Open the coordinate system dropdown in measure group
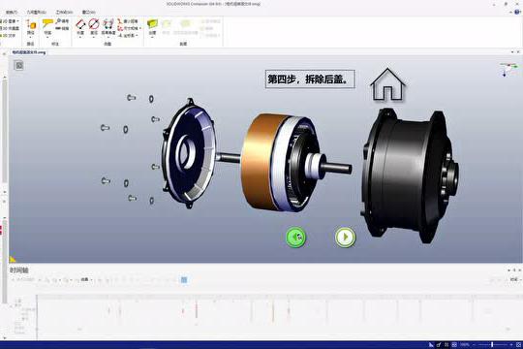Image resolution: width=523 pixels, height=349 pixels. pyautogui.click(x=128, y=35)
